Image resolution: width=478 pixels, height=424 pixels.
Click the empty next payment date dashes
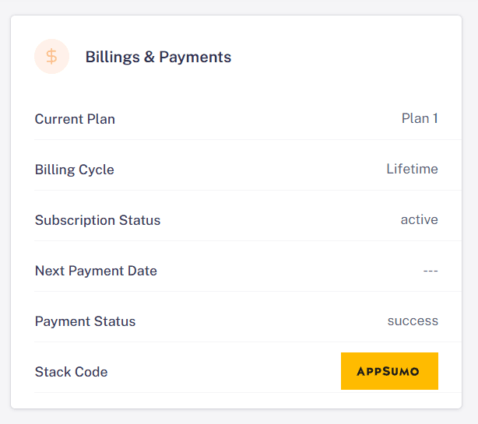click(x=431, y=271)
